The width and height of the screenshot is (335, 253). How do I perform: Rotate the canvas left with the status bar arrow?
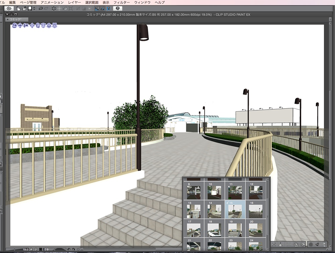69,249
